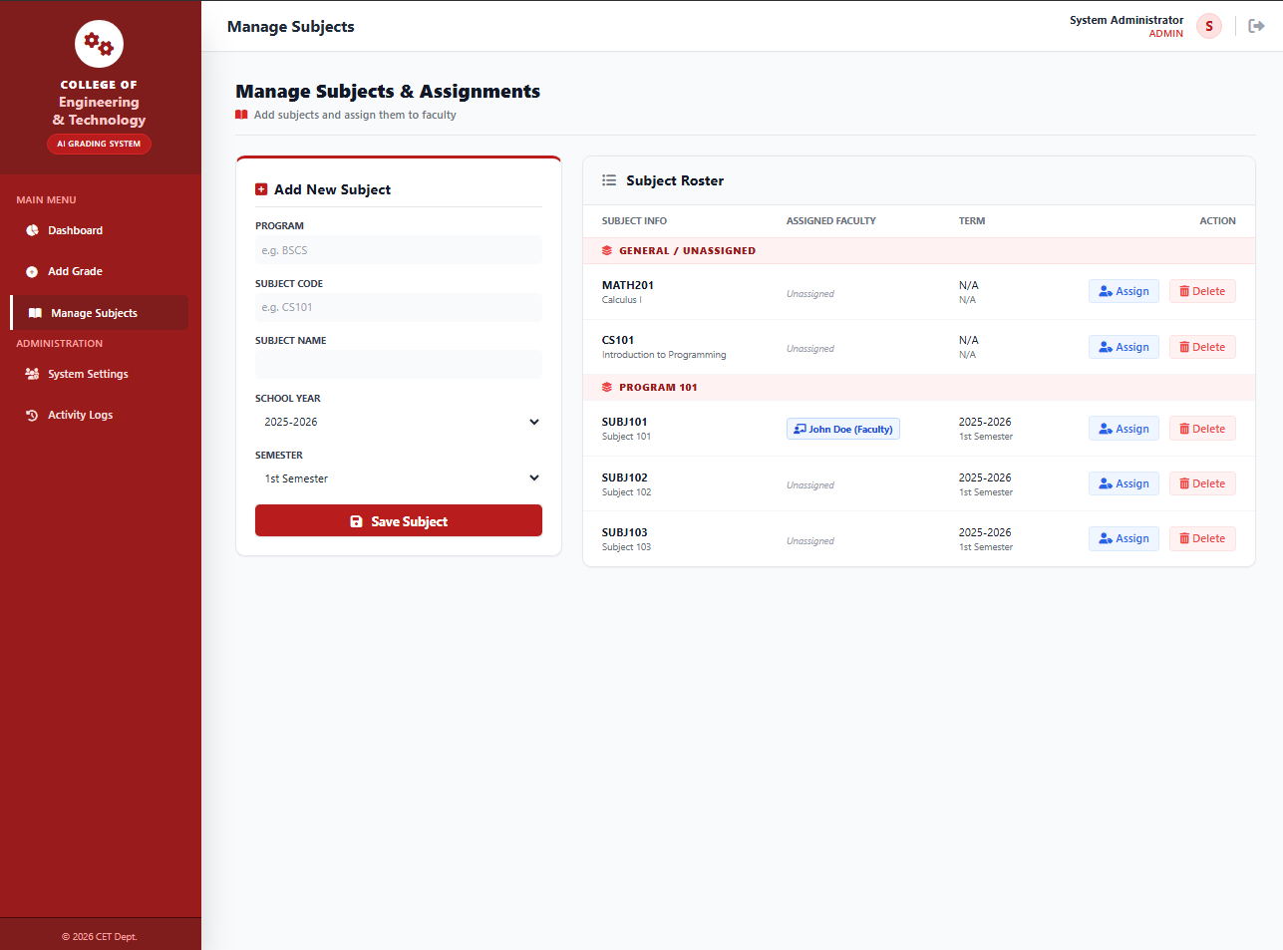Click the layers icon beside PROGRAM 101
1283x950 pixels.
607,387
